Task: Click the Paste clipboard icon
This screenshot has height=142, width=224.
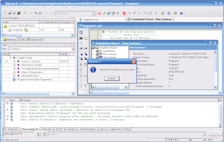Action: (41, 13)
